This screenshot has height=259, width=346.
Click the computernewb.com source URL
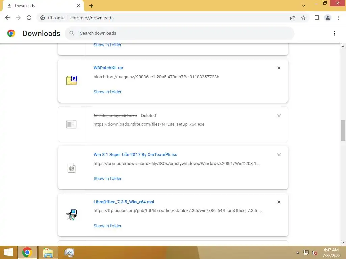pos(176,164)
